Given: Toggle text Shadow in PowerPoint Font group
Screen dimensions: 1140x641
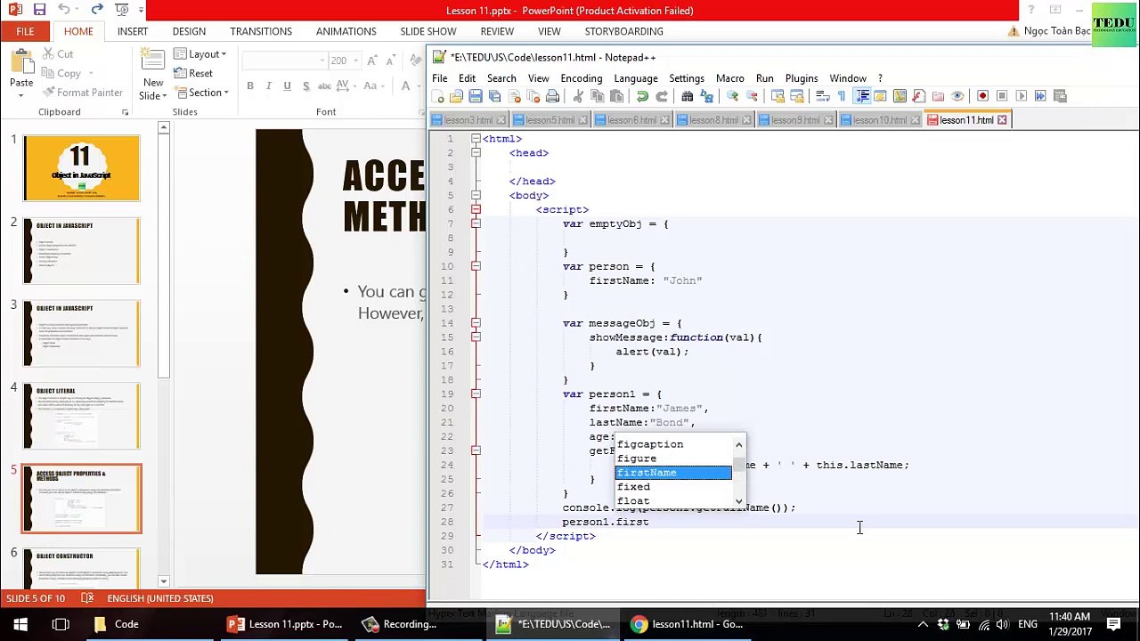Looking at the screenshot, I should [306, 86].
